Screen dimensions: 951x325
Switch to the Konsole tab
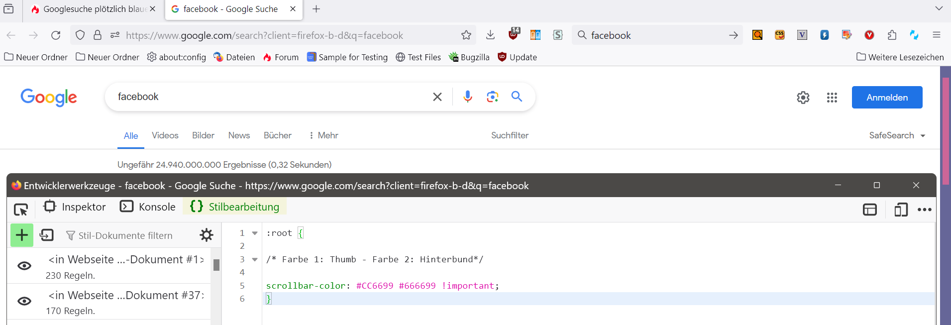pos(148,207)
